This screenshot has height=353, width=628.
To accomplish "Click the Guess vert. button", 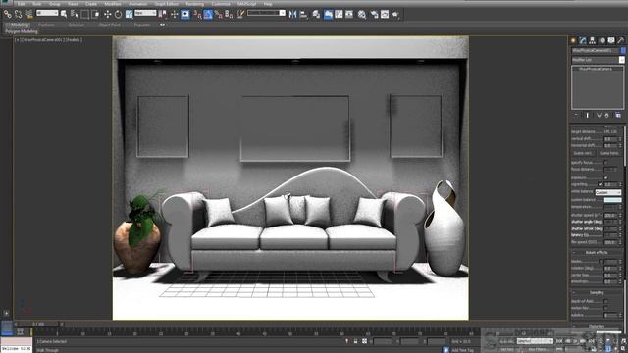I will click(583, 153).
